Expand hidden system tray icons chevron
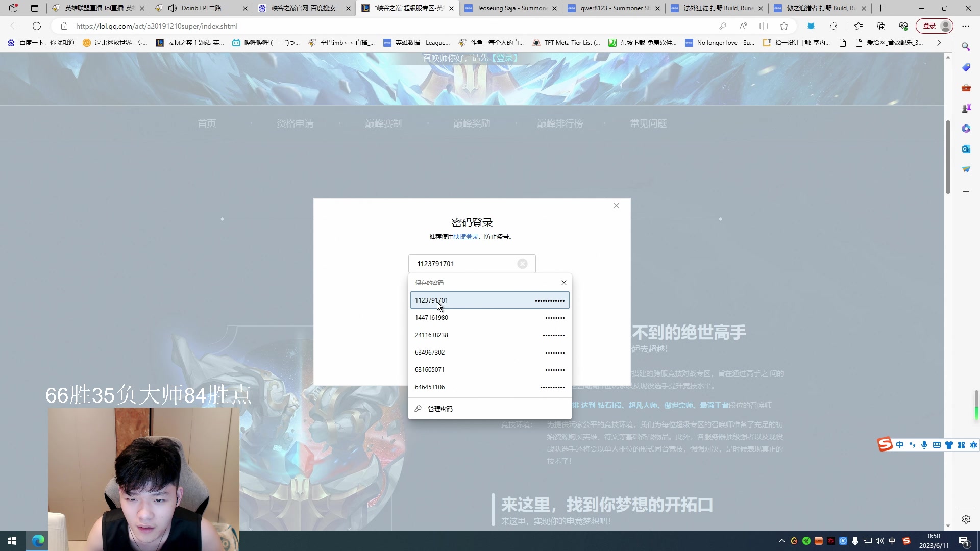This screenshot has height=551, width=980. tap(782, 541)
